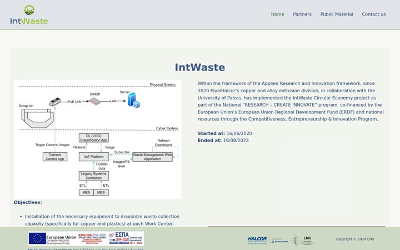Click the camera icon in the diagram

tap(54, 102)
